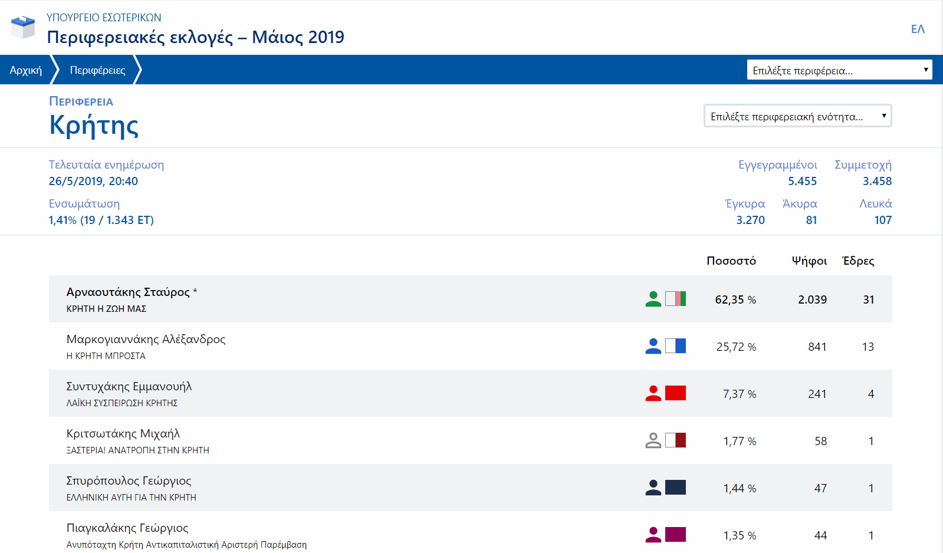This screenshot has width=943, height=553.
Task: Click grey person icon for Κριτσωτάκης
Action: (x=653, y=440)
